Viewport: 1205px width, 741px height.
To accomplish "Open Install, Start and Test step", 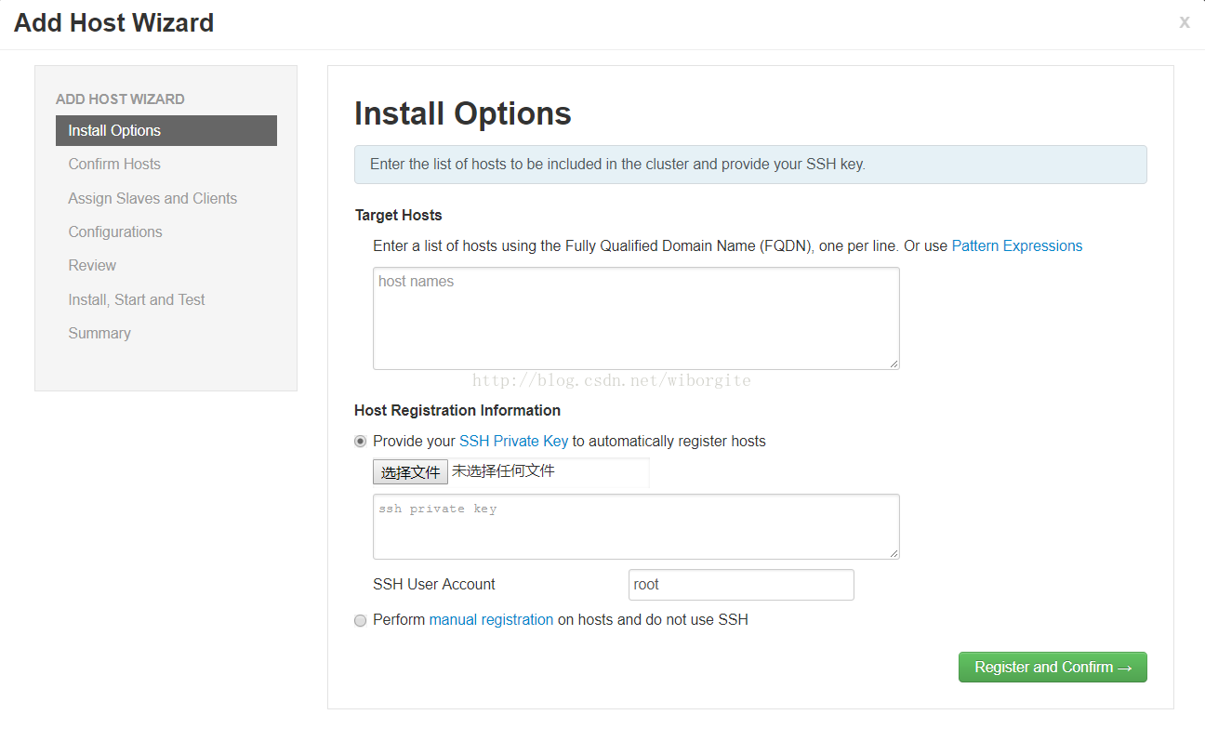I will tap(137, 299).
